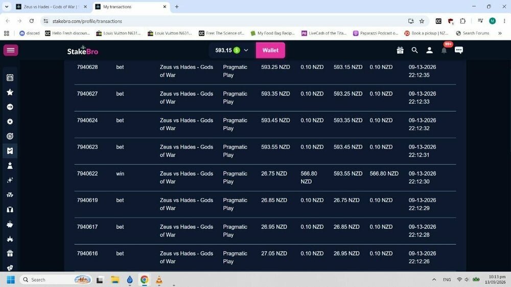
Task: Click the calendar icon in left sidebar
Action: click(x=10, y=78)
